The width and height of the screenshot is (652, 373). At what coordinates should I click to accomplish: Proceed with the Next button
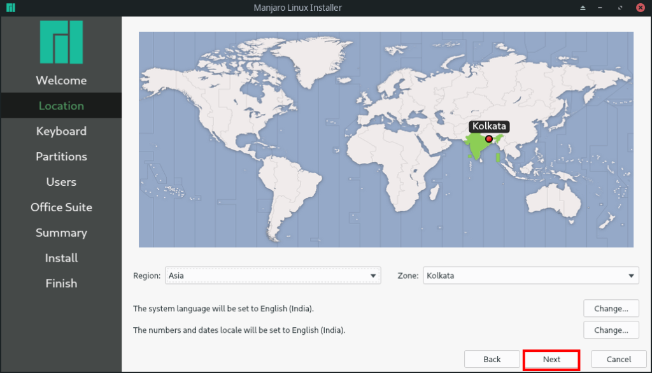551,359
